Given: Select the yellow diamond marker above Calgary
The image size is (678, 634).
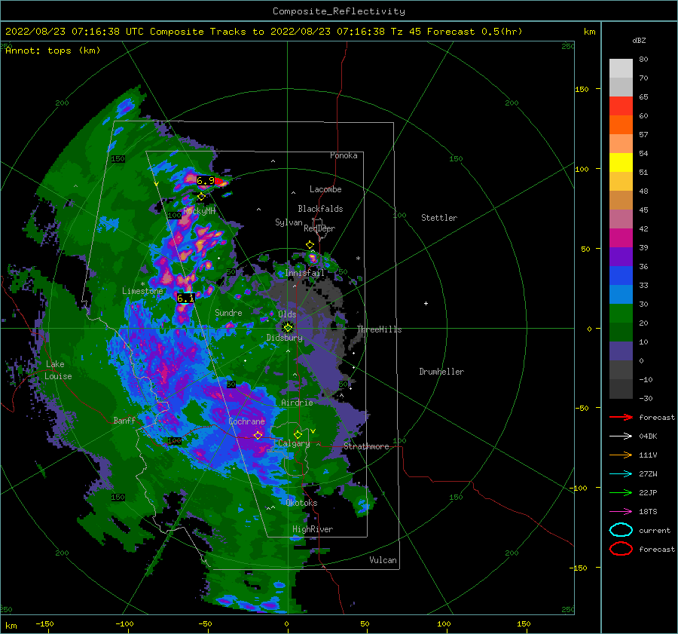Looking at the screenshot, I should pyautogui.click(x=298, y=434).
